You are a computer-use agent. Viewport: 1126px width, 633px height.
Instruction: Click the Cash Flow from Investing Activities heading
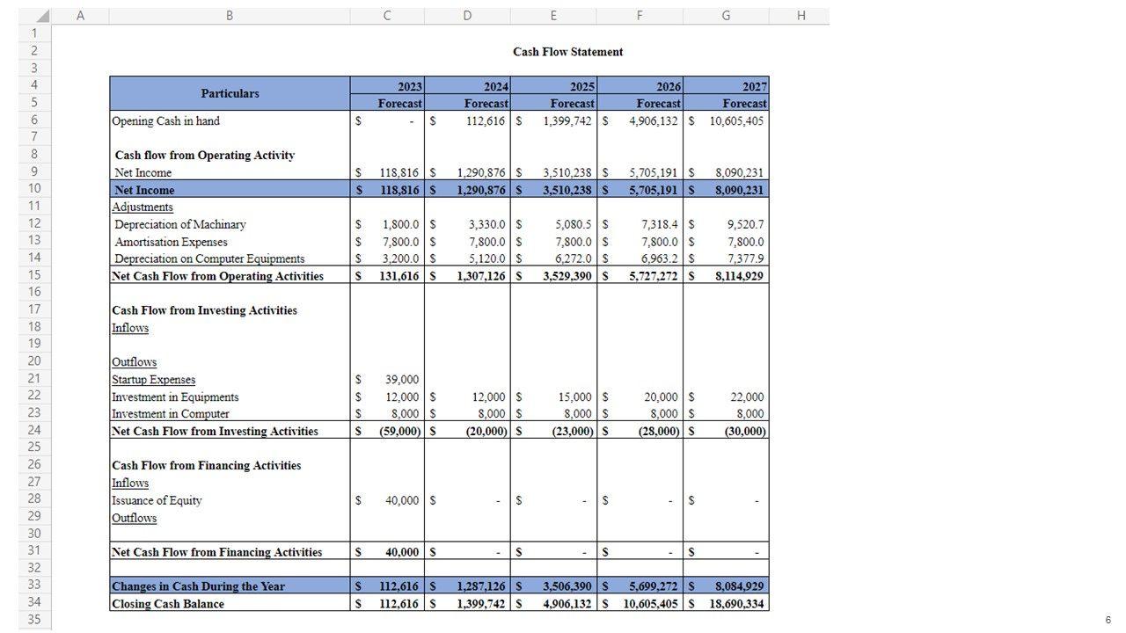click(x=204, y=310)
